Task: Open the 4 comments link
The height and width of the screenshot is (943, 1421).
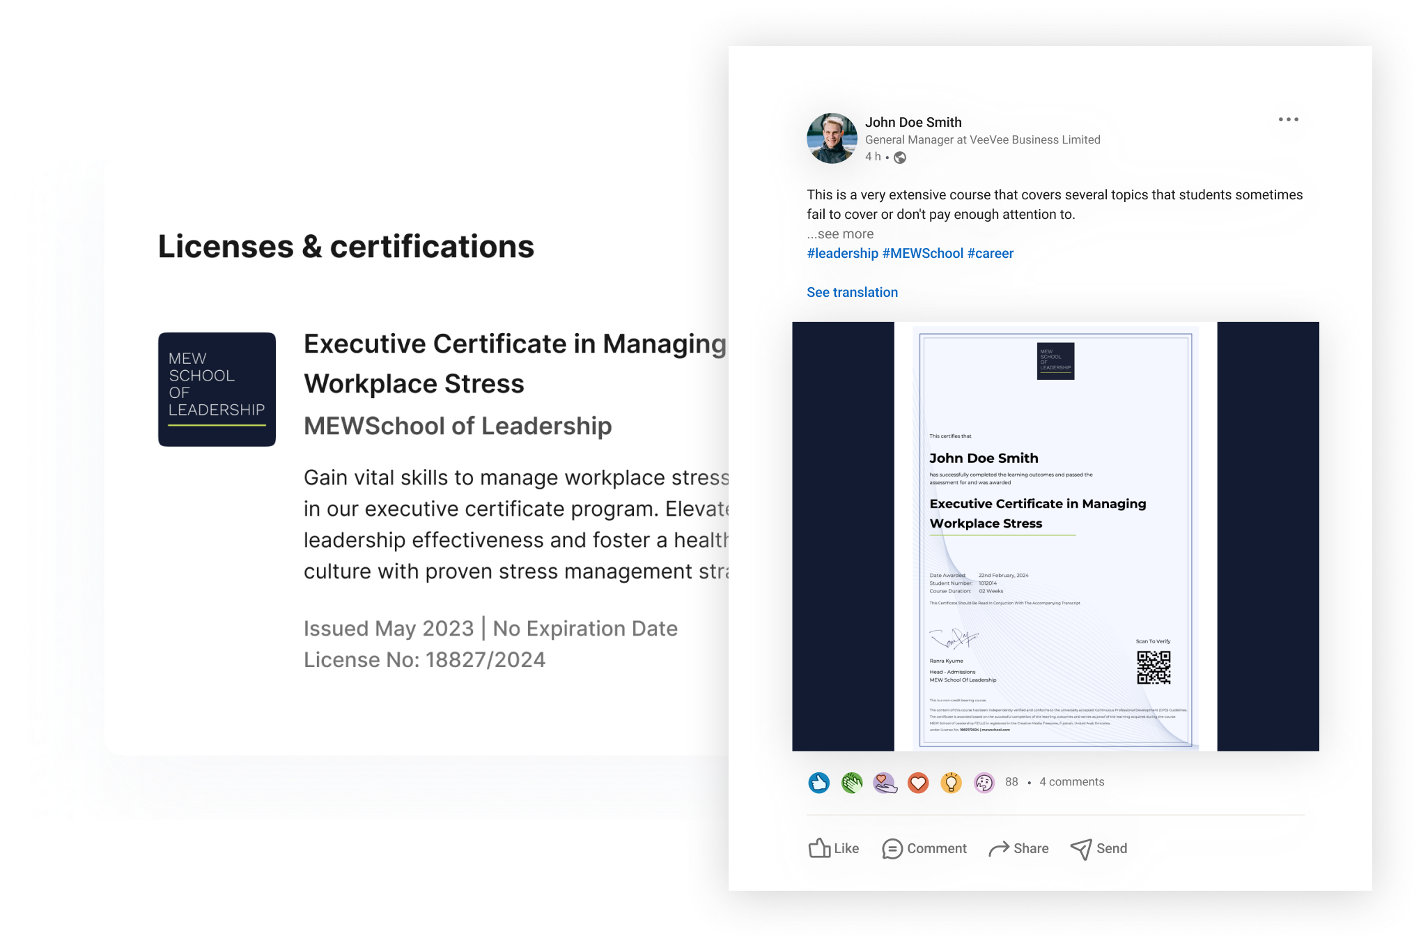Action: [1071, 782]
